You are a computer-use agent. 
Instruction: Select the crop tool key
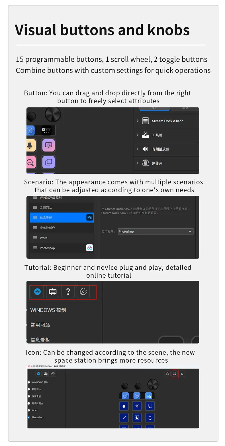pos(137,406)
